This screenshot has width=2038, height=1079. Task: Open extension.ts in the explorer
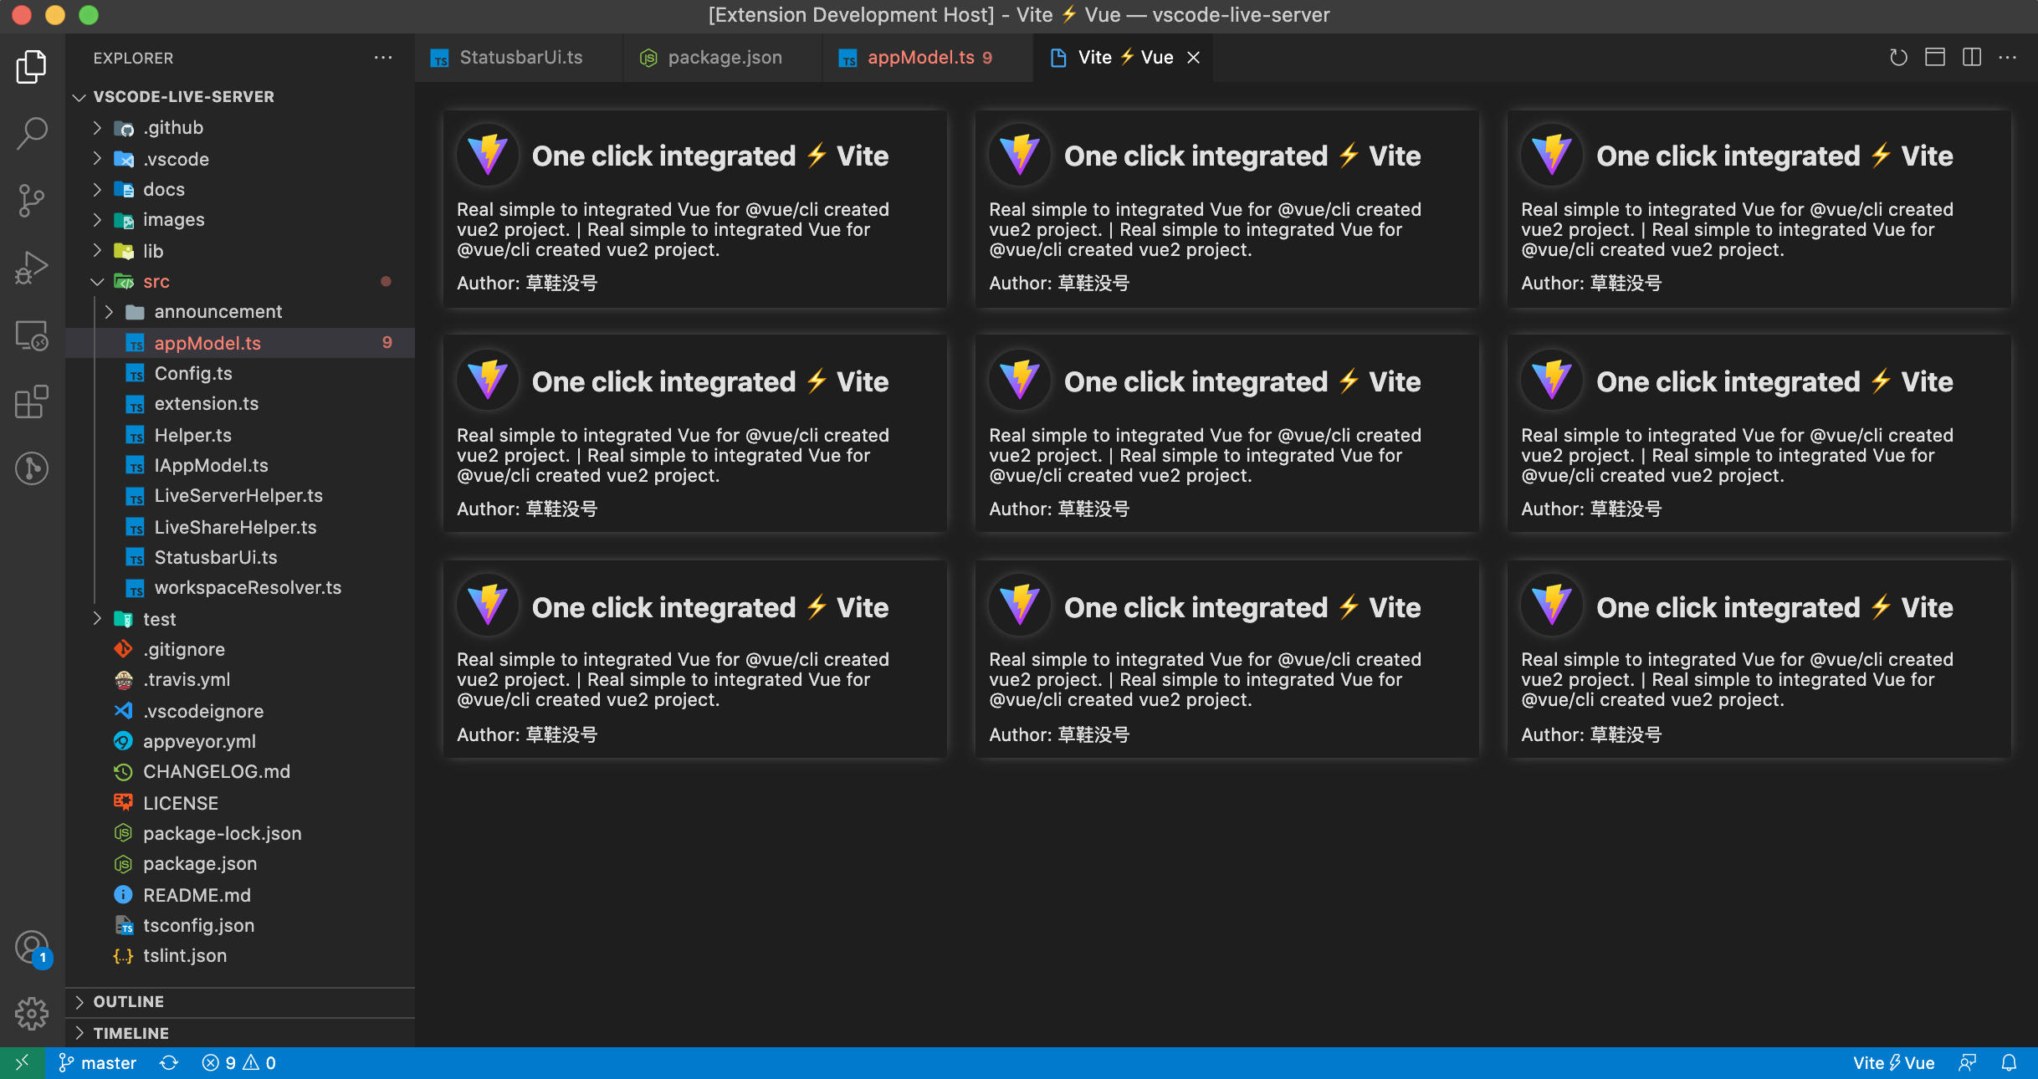pos(206,404)
